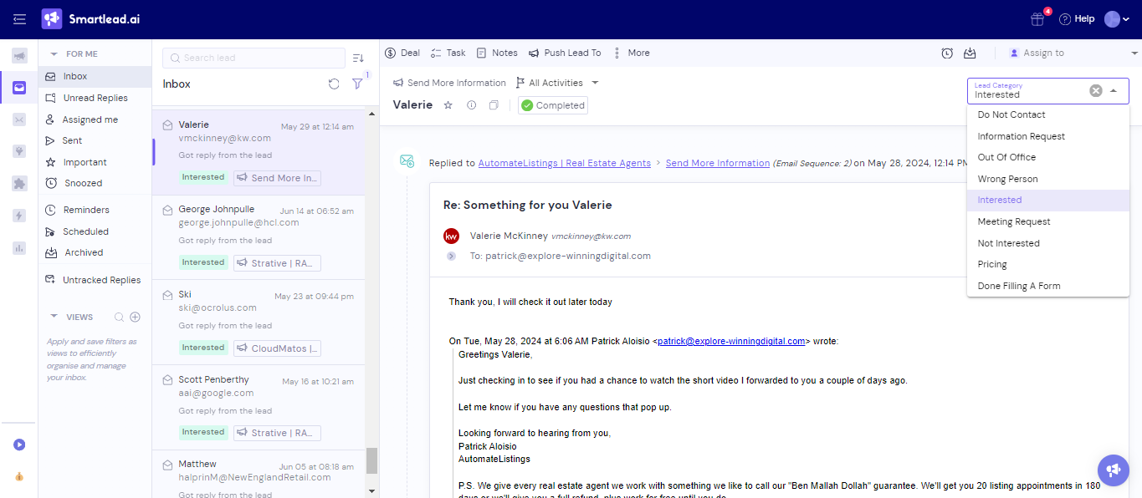Open the Send More Information link

pyautogui.click(x=718, y=163)
